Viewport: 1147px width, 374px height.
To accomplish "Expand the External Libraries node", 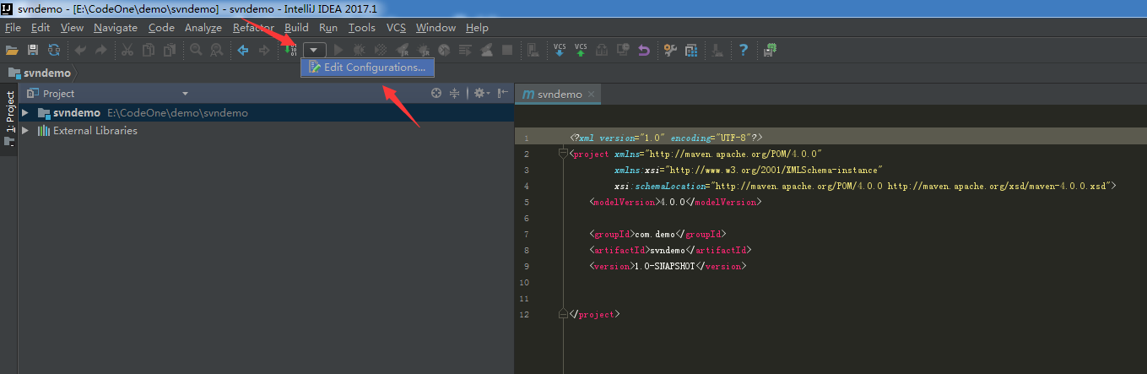I will pyautogui.click(x=25, y=131).
